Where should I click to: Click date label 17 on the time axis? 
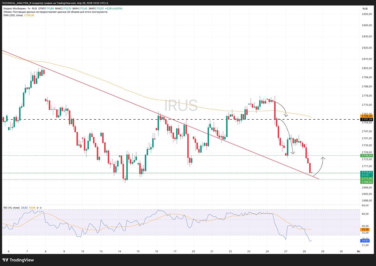[175, 251]
